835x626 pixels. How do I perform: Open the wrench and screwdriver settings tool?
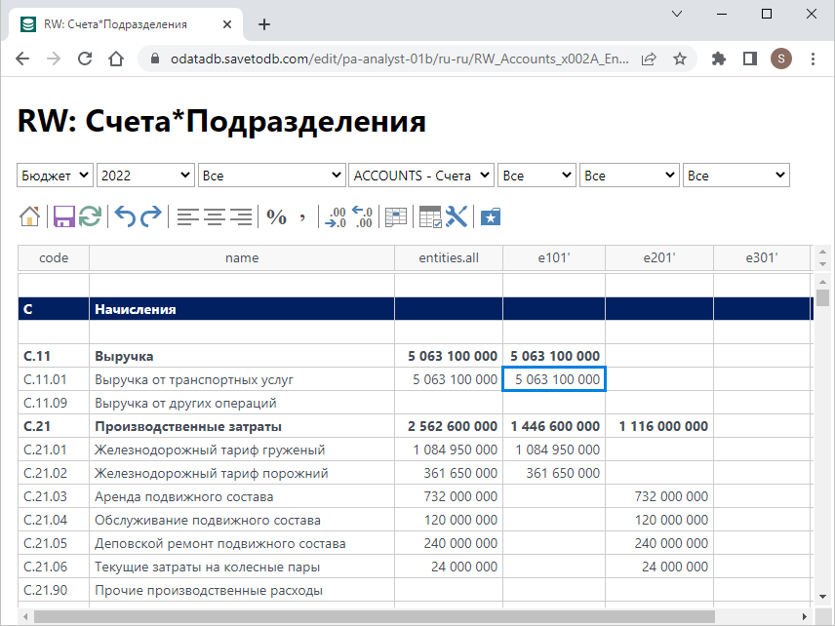click(x=457, y=216)
